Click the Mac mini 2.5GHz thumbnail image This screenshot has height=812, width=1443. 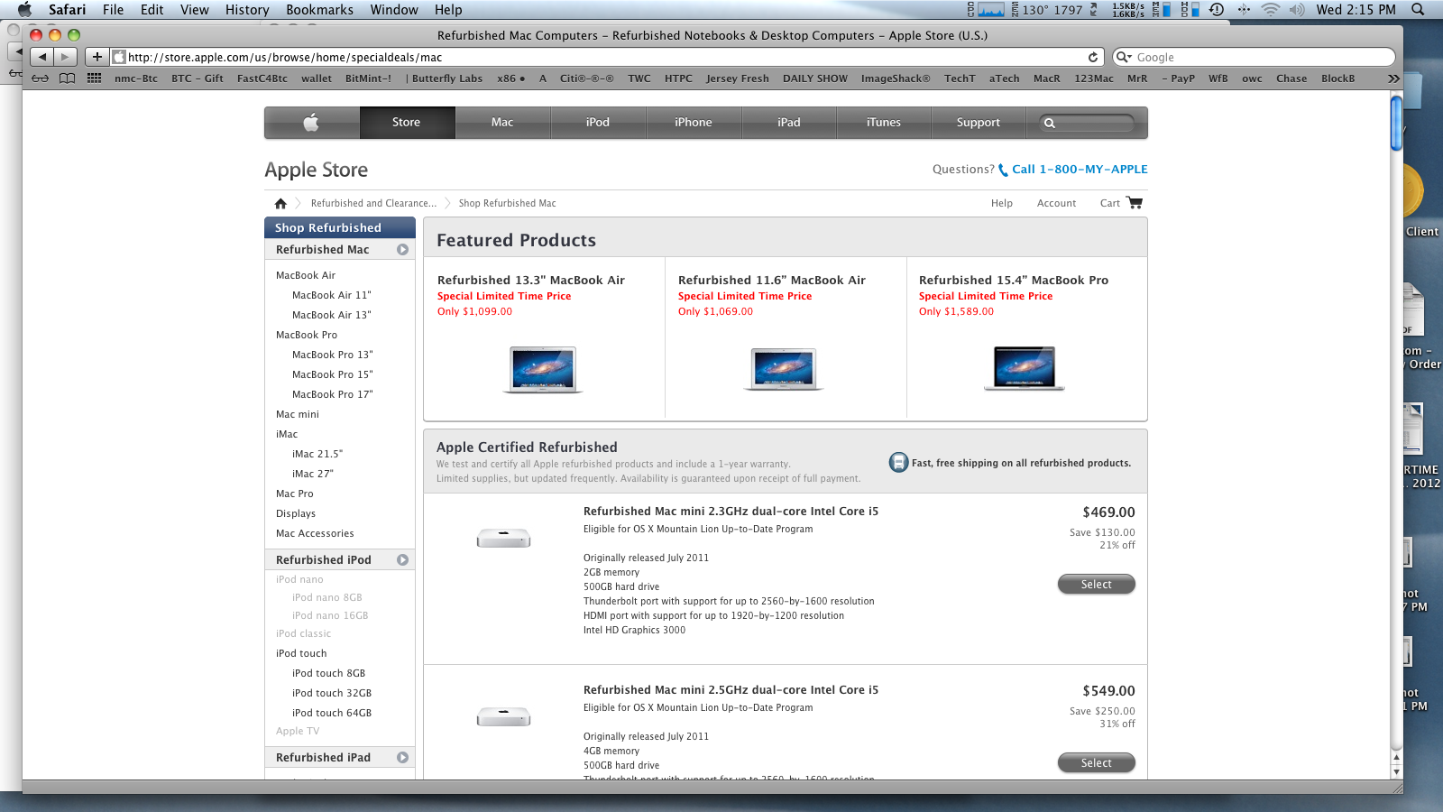tap(503, 717)
